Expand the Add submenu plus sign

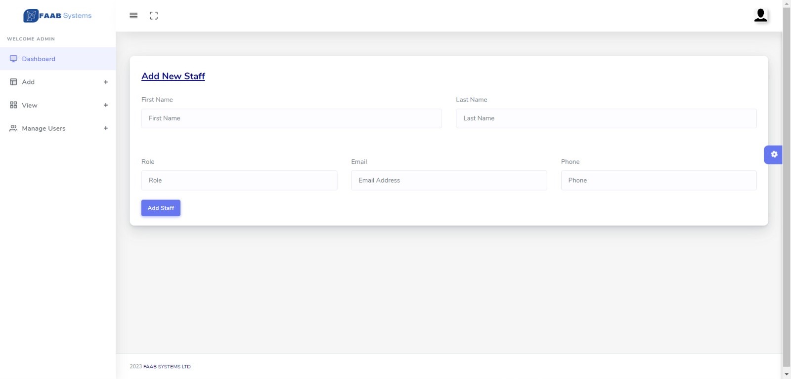(105, 82)
